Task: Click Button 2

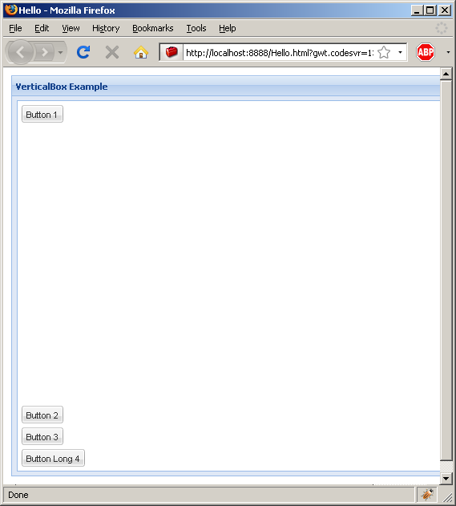Action: [42, 415]
